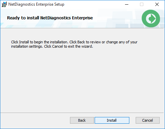Click the white arrow inside the green logo

[x=151, y=19]
